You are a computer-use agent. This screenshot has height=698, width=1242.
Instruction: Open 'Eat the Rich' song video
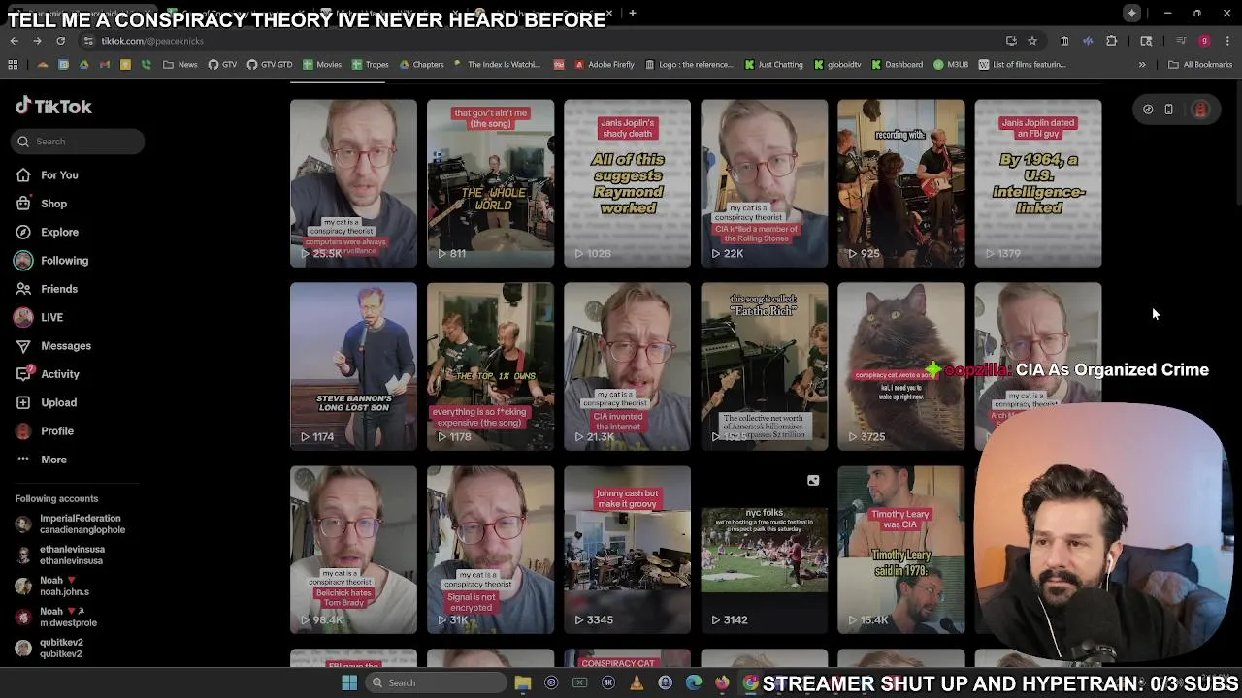pos(765,366)
